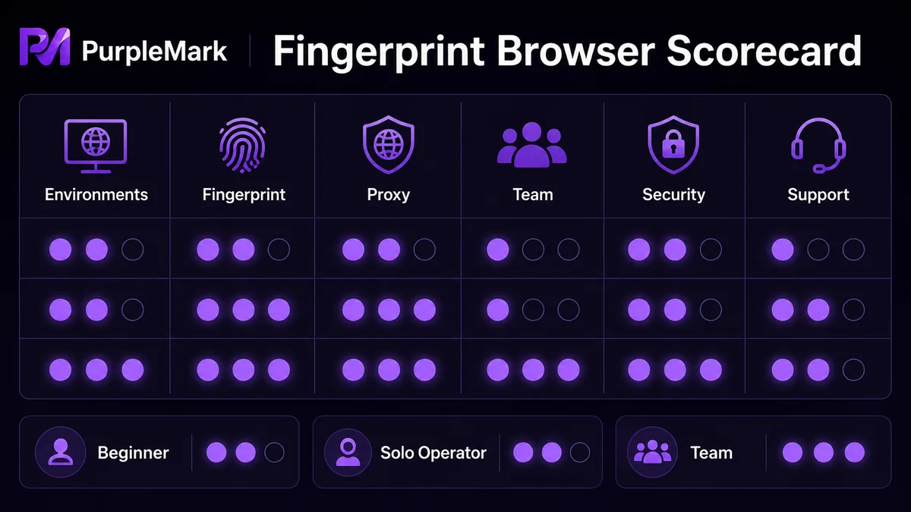The image size is (911, 512).
Task: Click the empty dot in Solo Operator card
Action: coord(580,453)
